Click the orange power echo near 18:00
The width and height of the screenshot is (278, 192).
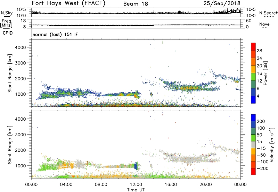pyautogui.click(x=189, y=88)
